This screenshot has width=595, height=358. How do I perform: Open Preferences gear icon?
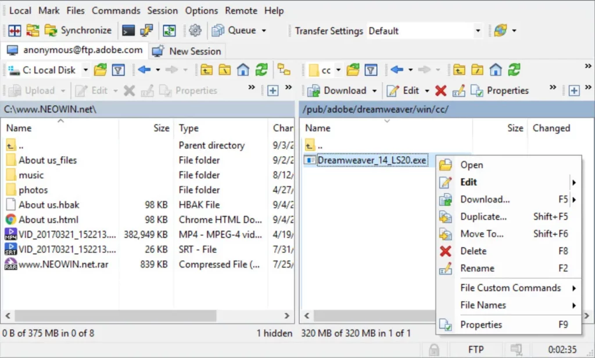[195, 30]
